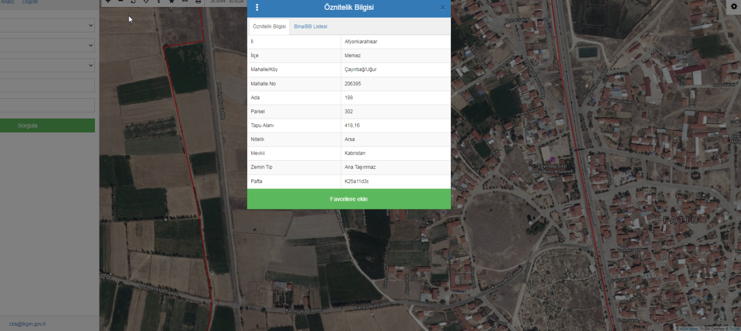Click the refresh map icon
741x331 pixels.
(133, 2)
